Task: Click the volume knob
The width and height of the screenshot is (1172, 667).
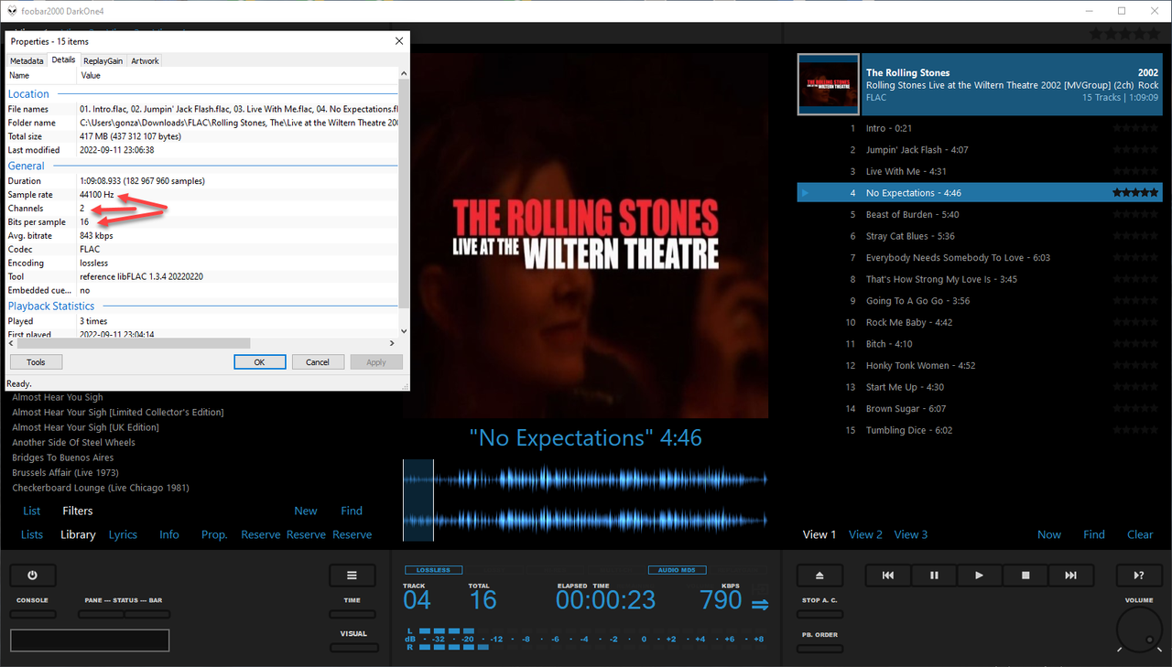Action: [1139, 631]
